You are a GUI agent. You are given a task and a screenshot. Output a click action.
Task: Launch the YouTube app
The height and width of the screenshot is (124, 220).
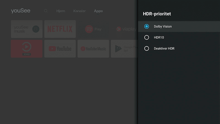(60, 49)
